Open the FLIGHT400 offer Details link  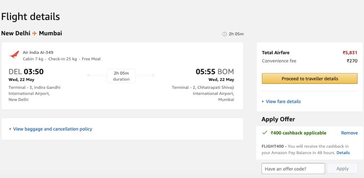click(343, 152)
